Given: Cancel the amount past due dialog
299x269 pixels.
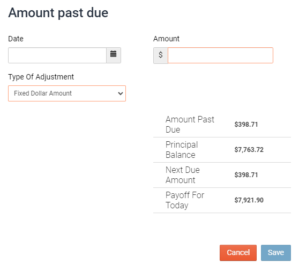Looking at the screenshot, I should (238, 253).
